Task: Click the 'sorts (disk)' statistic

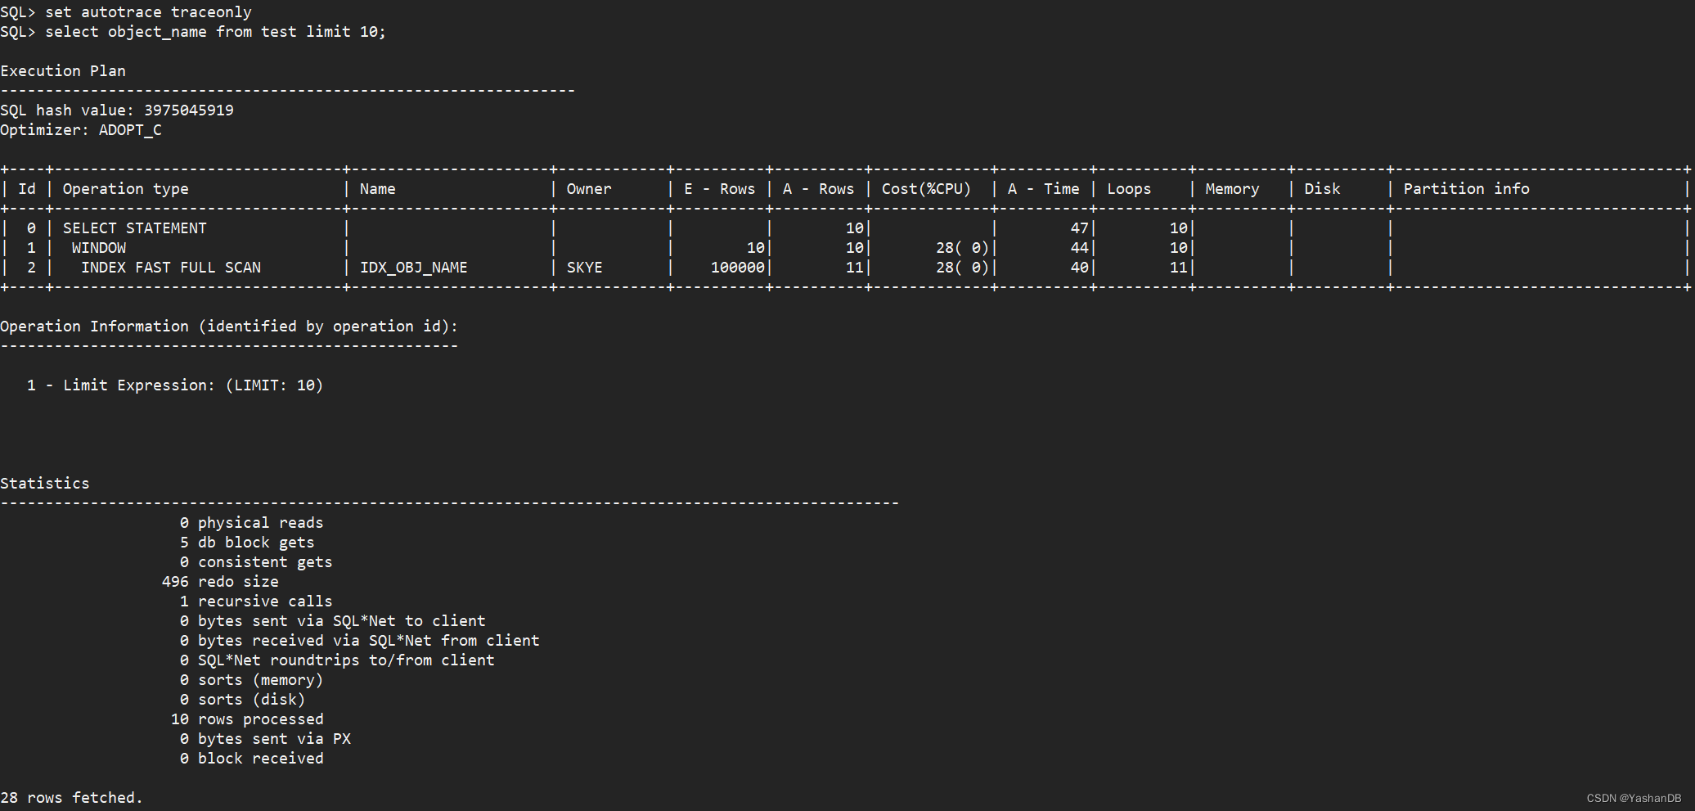Action: pyautogui.click(x=242, y=700)
